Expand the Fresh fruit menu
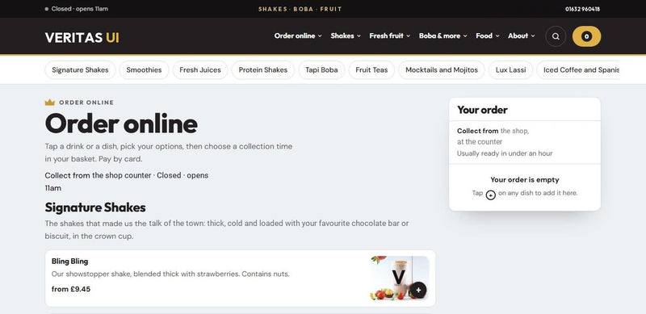 (390, 36)
